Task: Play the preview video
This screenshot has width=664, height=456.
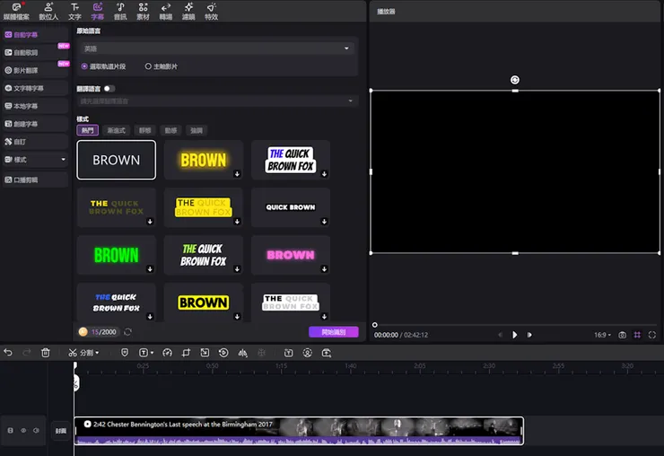Action: pyautogui.click(x=514, y=335)
